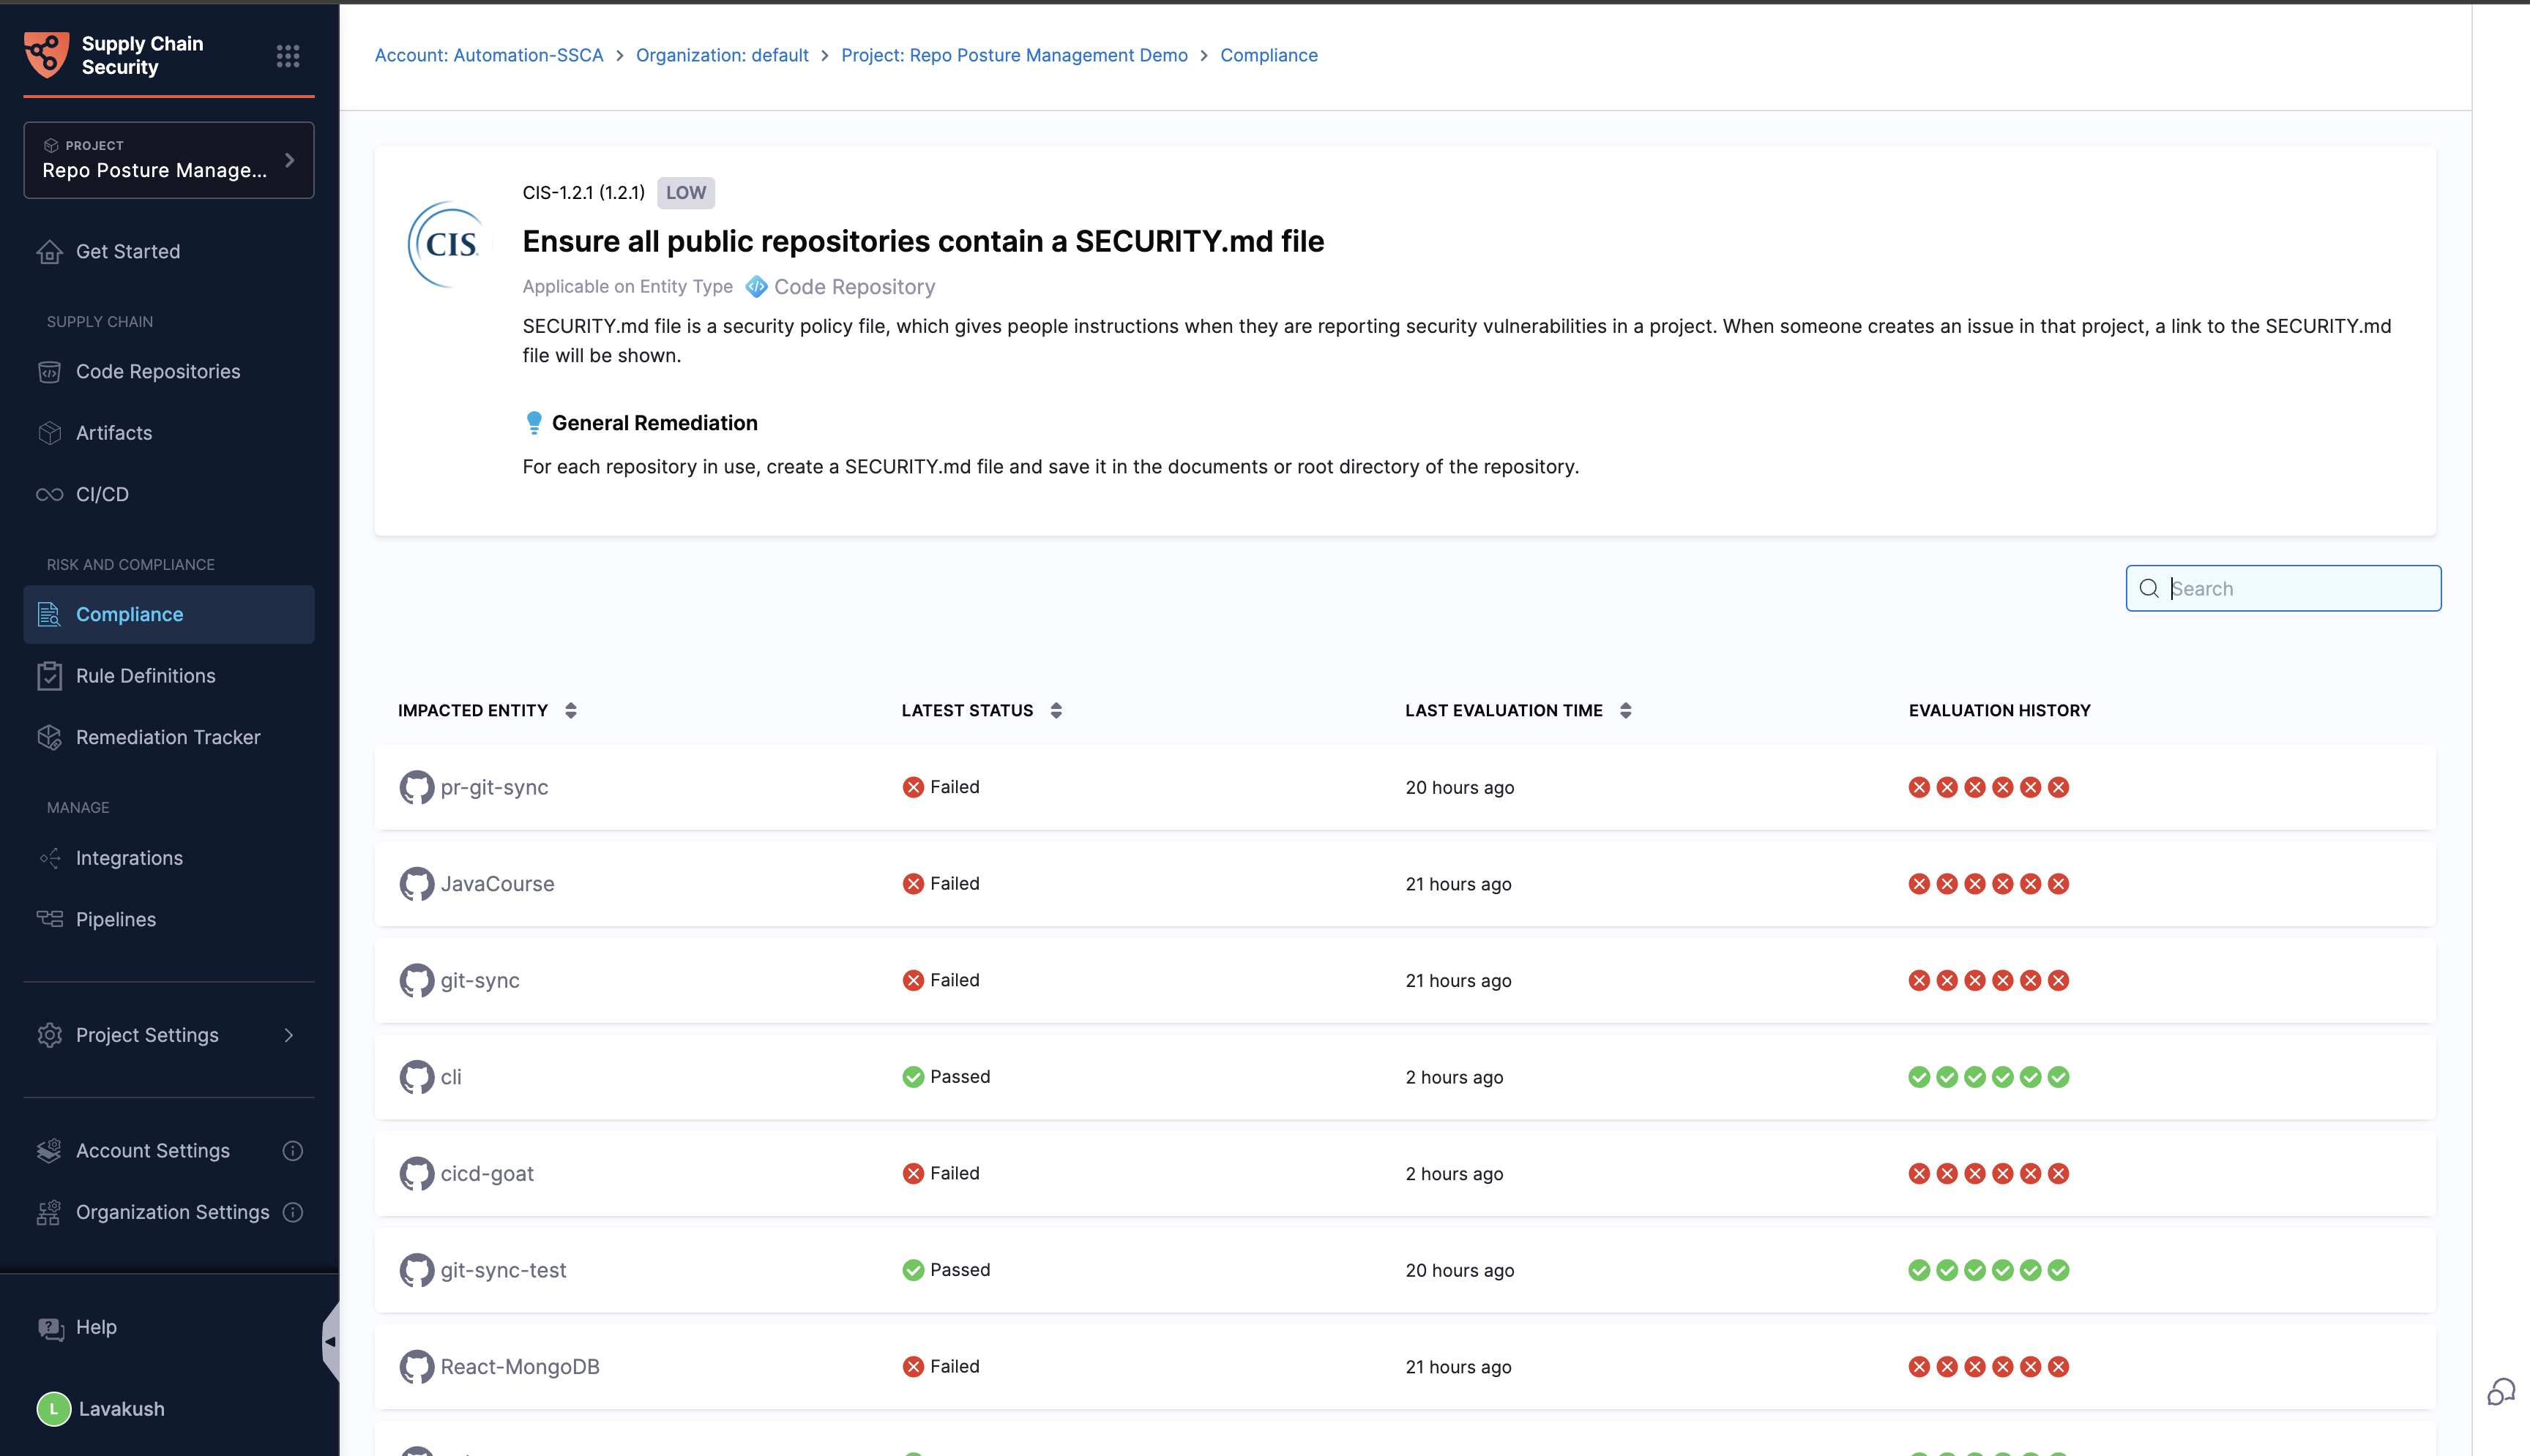Click the GitHub icon next to cicd-goat
Viewport: 2530px width, 1456px height.
[416, 1174]
